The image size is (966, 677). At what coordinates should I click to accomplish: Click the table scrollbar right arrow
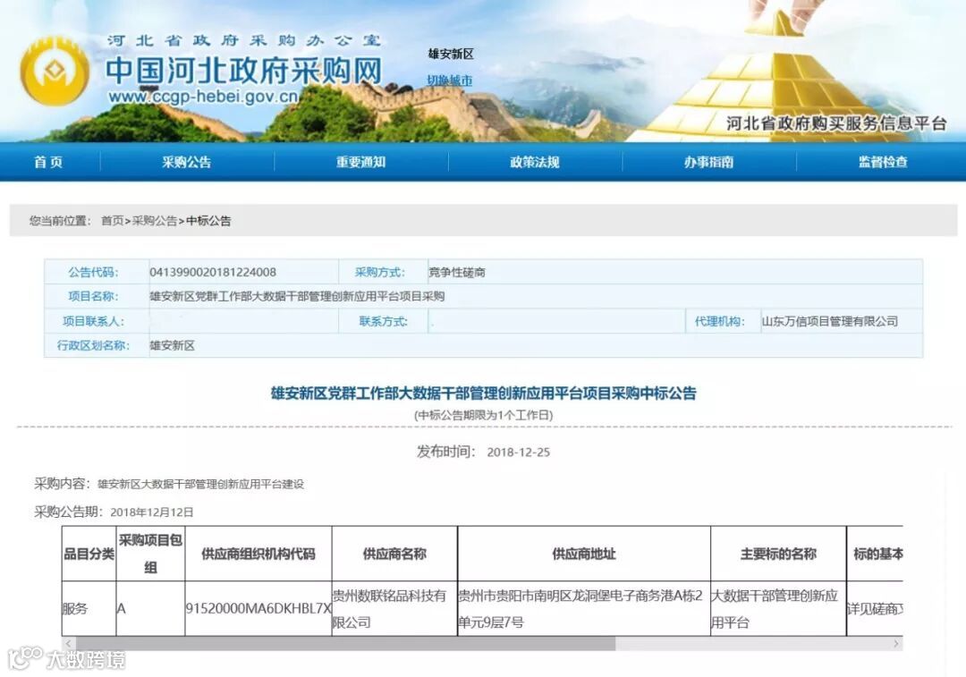pyautogui.click(x=896, y=643)
